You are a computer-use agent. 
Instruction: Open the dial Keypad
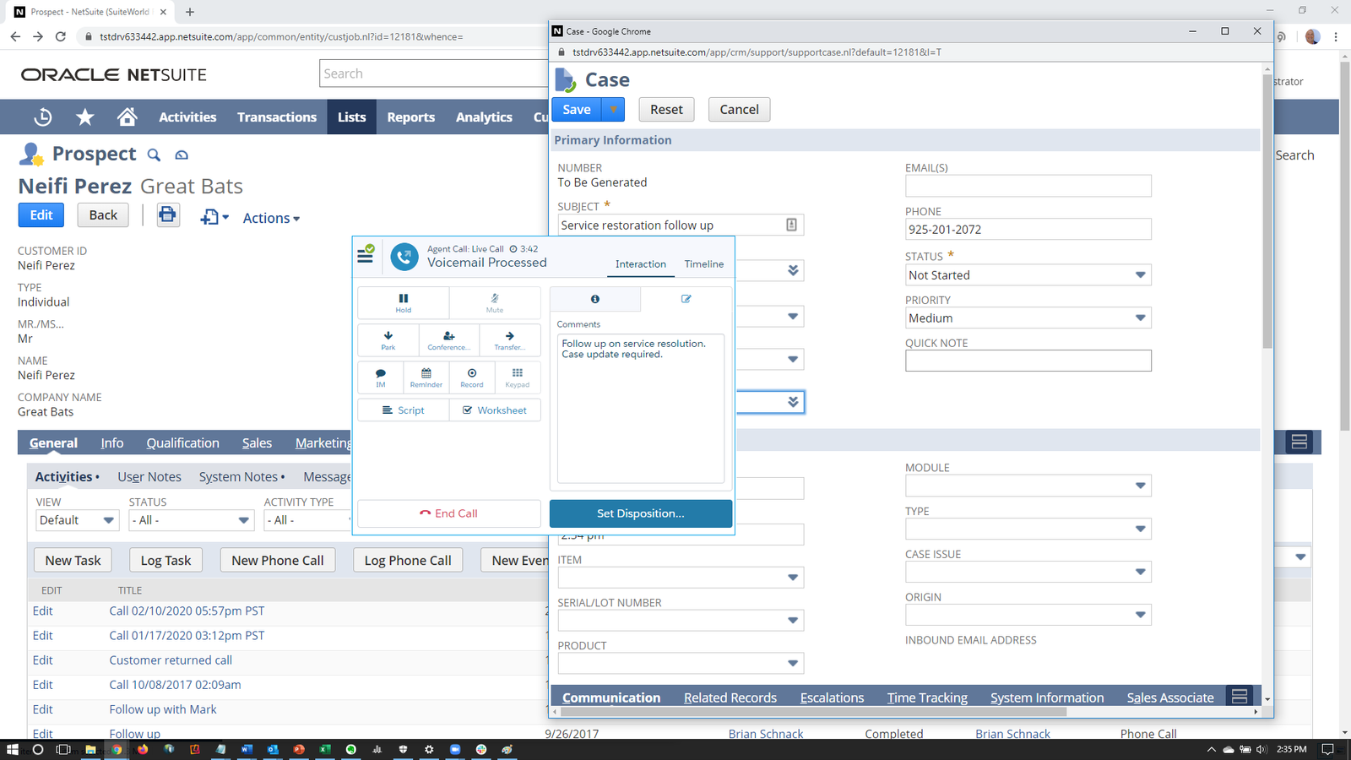pos(518,377)
